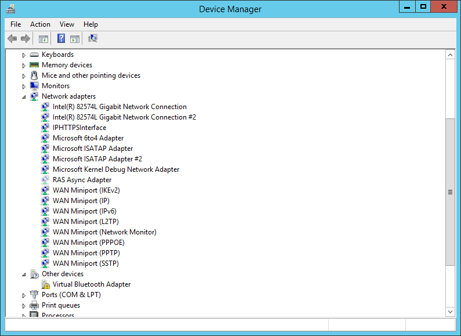Click the scrollbar down arrow
Screen dimensions: 461x336
tap(450, 312)
